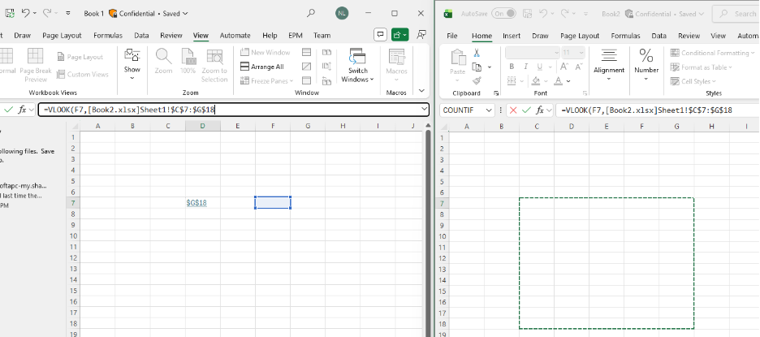Open the Insert tab in Book2
This screenshot has width=760, height=337.
[512, 36]
